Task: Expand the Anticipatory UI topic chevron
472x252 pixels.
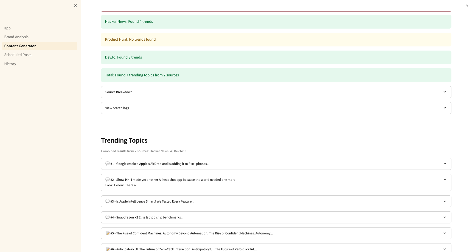Action: pos(445,249)
